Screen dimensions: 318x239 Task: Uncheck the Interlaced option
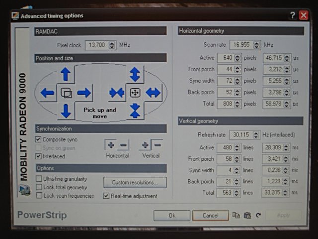[39, 156]
